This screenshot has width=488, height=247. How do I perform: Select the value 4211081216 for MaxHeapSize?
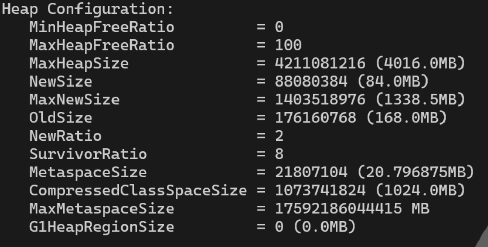click(320, 63)
